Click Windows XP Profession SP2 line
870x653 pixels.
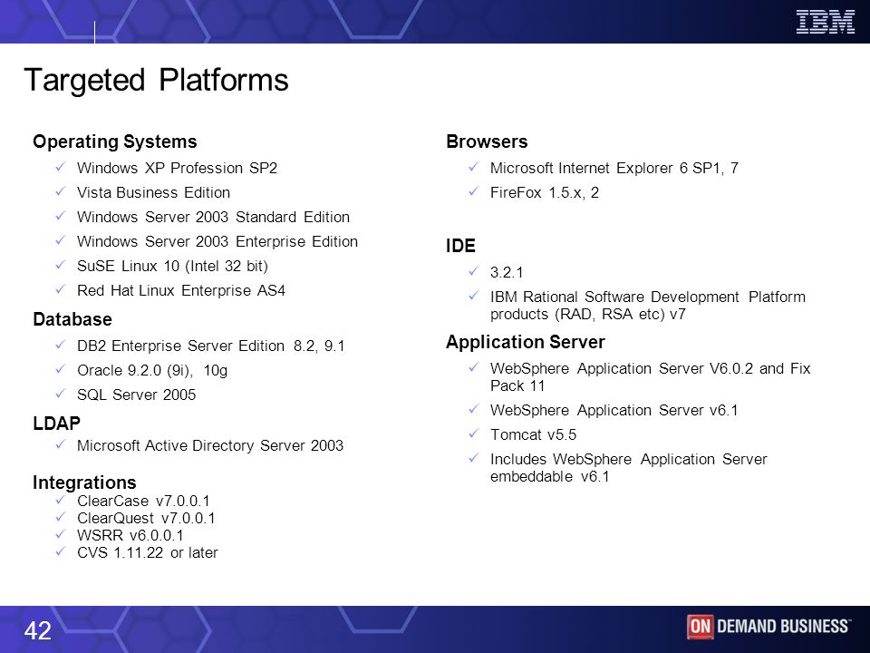tap(177, 168)
